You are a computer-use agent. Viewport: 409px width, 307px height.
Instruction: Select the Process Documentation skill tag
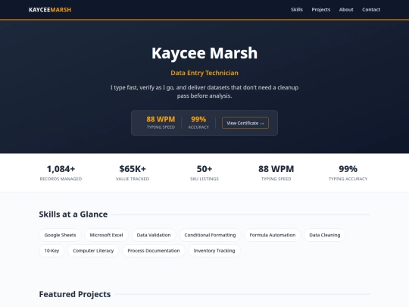tap(154, 251)
